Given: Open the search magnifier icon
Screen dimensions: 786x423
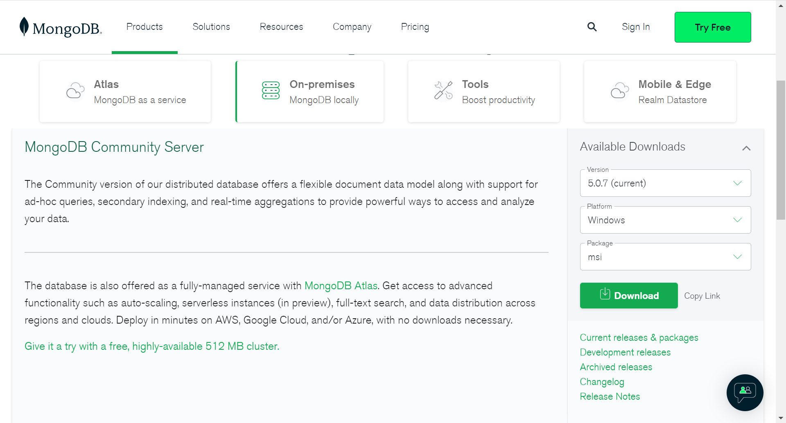Looking at the screenshot, I should pos(592,27).
